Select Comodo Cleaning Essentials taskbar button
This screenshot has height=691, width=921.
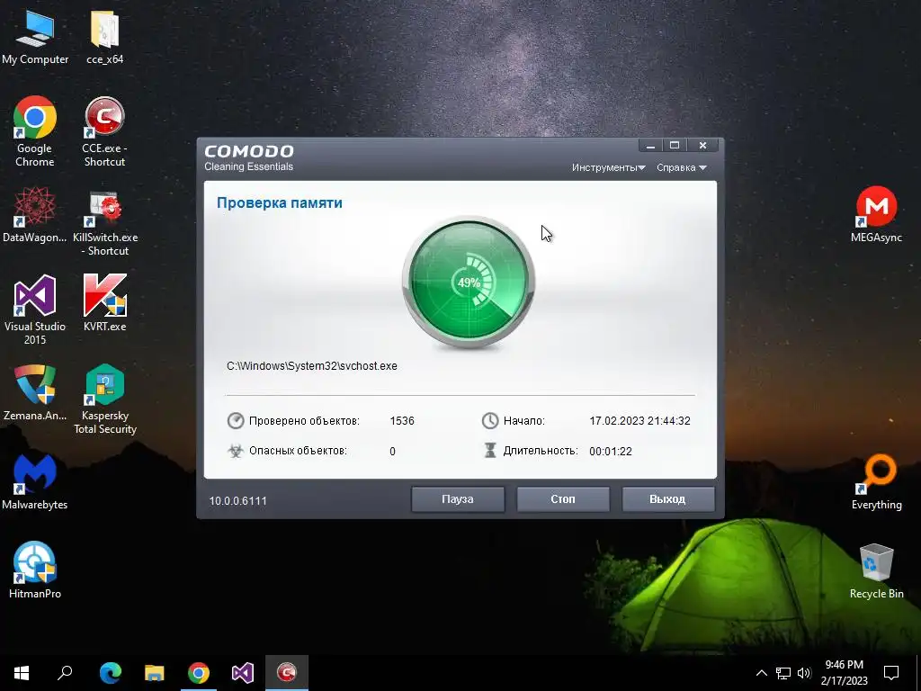pyautogui.click(x=287, y=673)
